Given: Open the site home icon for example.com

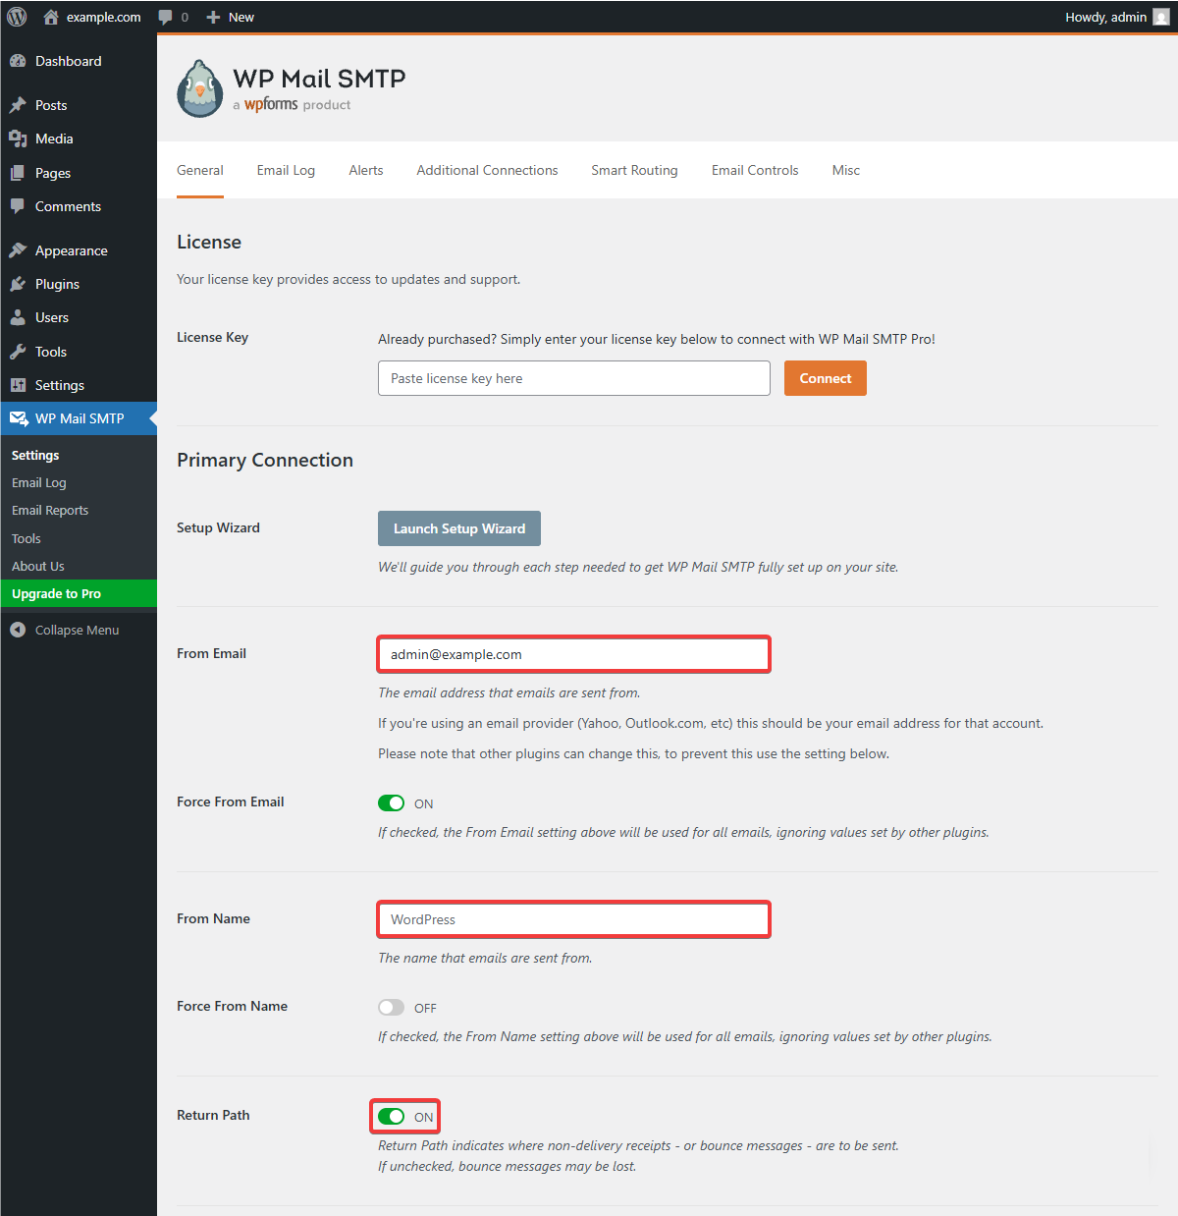Looking at the screenshot, I should tap(51, 17).
